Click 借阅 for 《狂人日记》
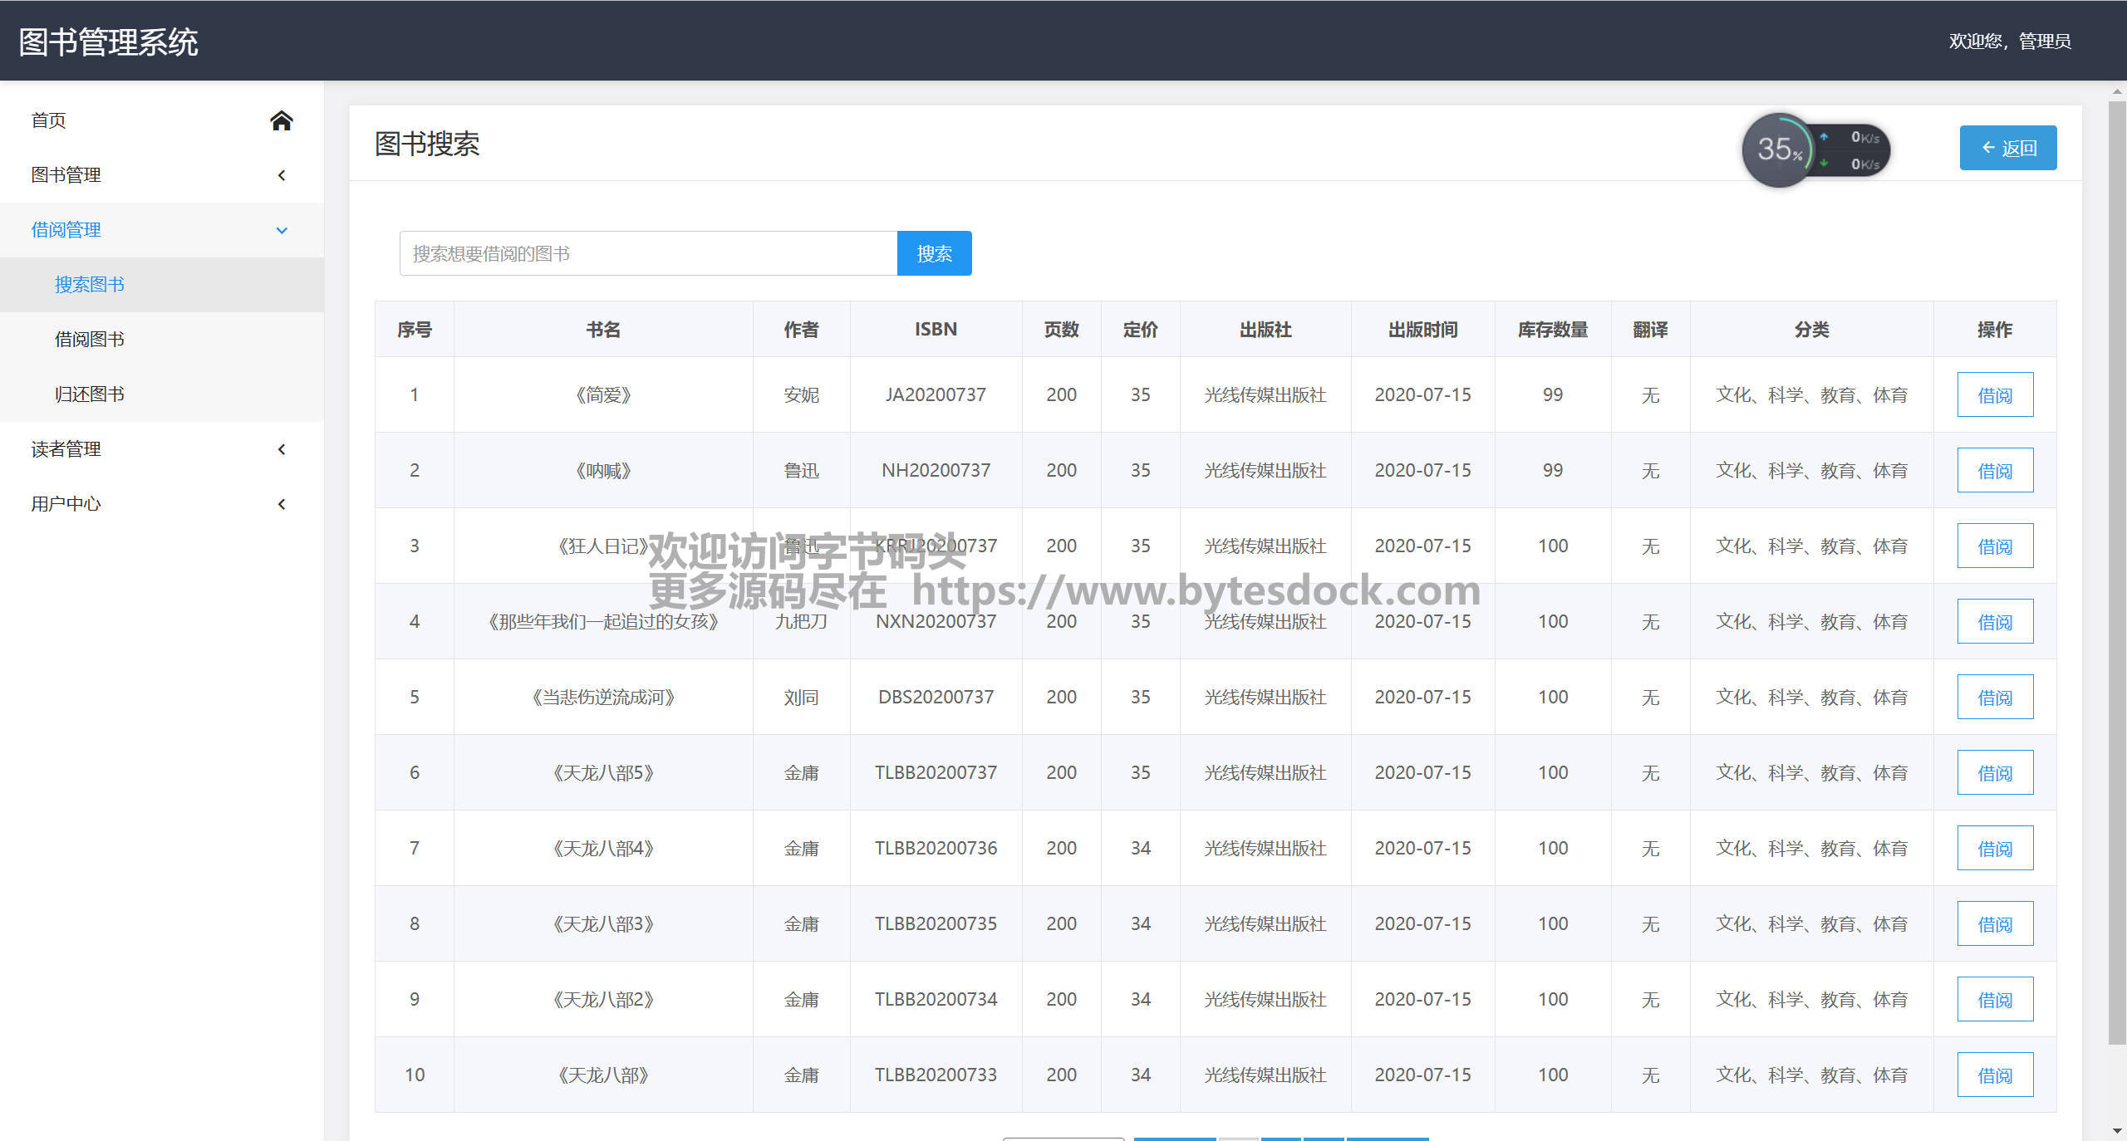The image size is (2127, 1141). pos(1994,546)
